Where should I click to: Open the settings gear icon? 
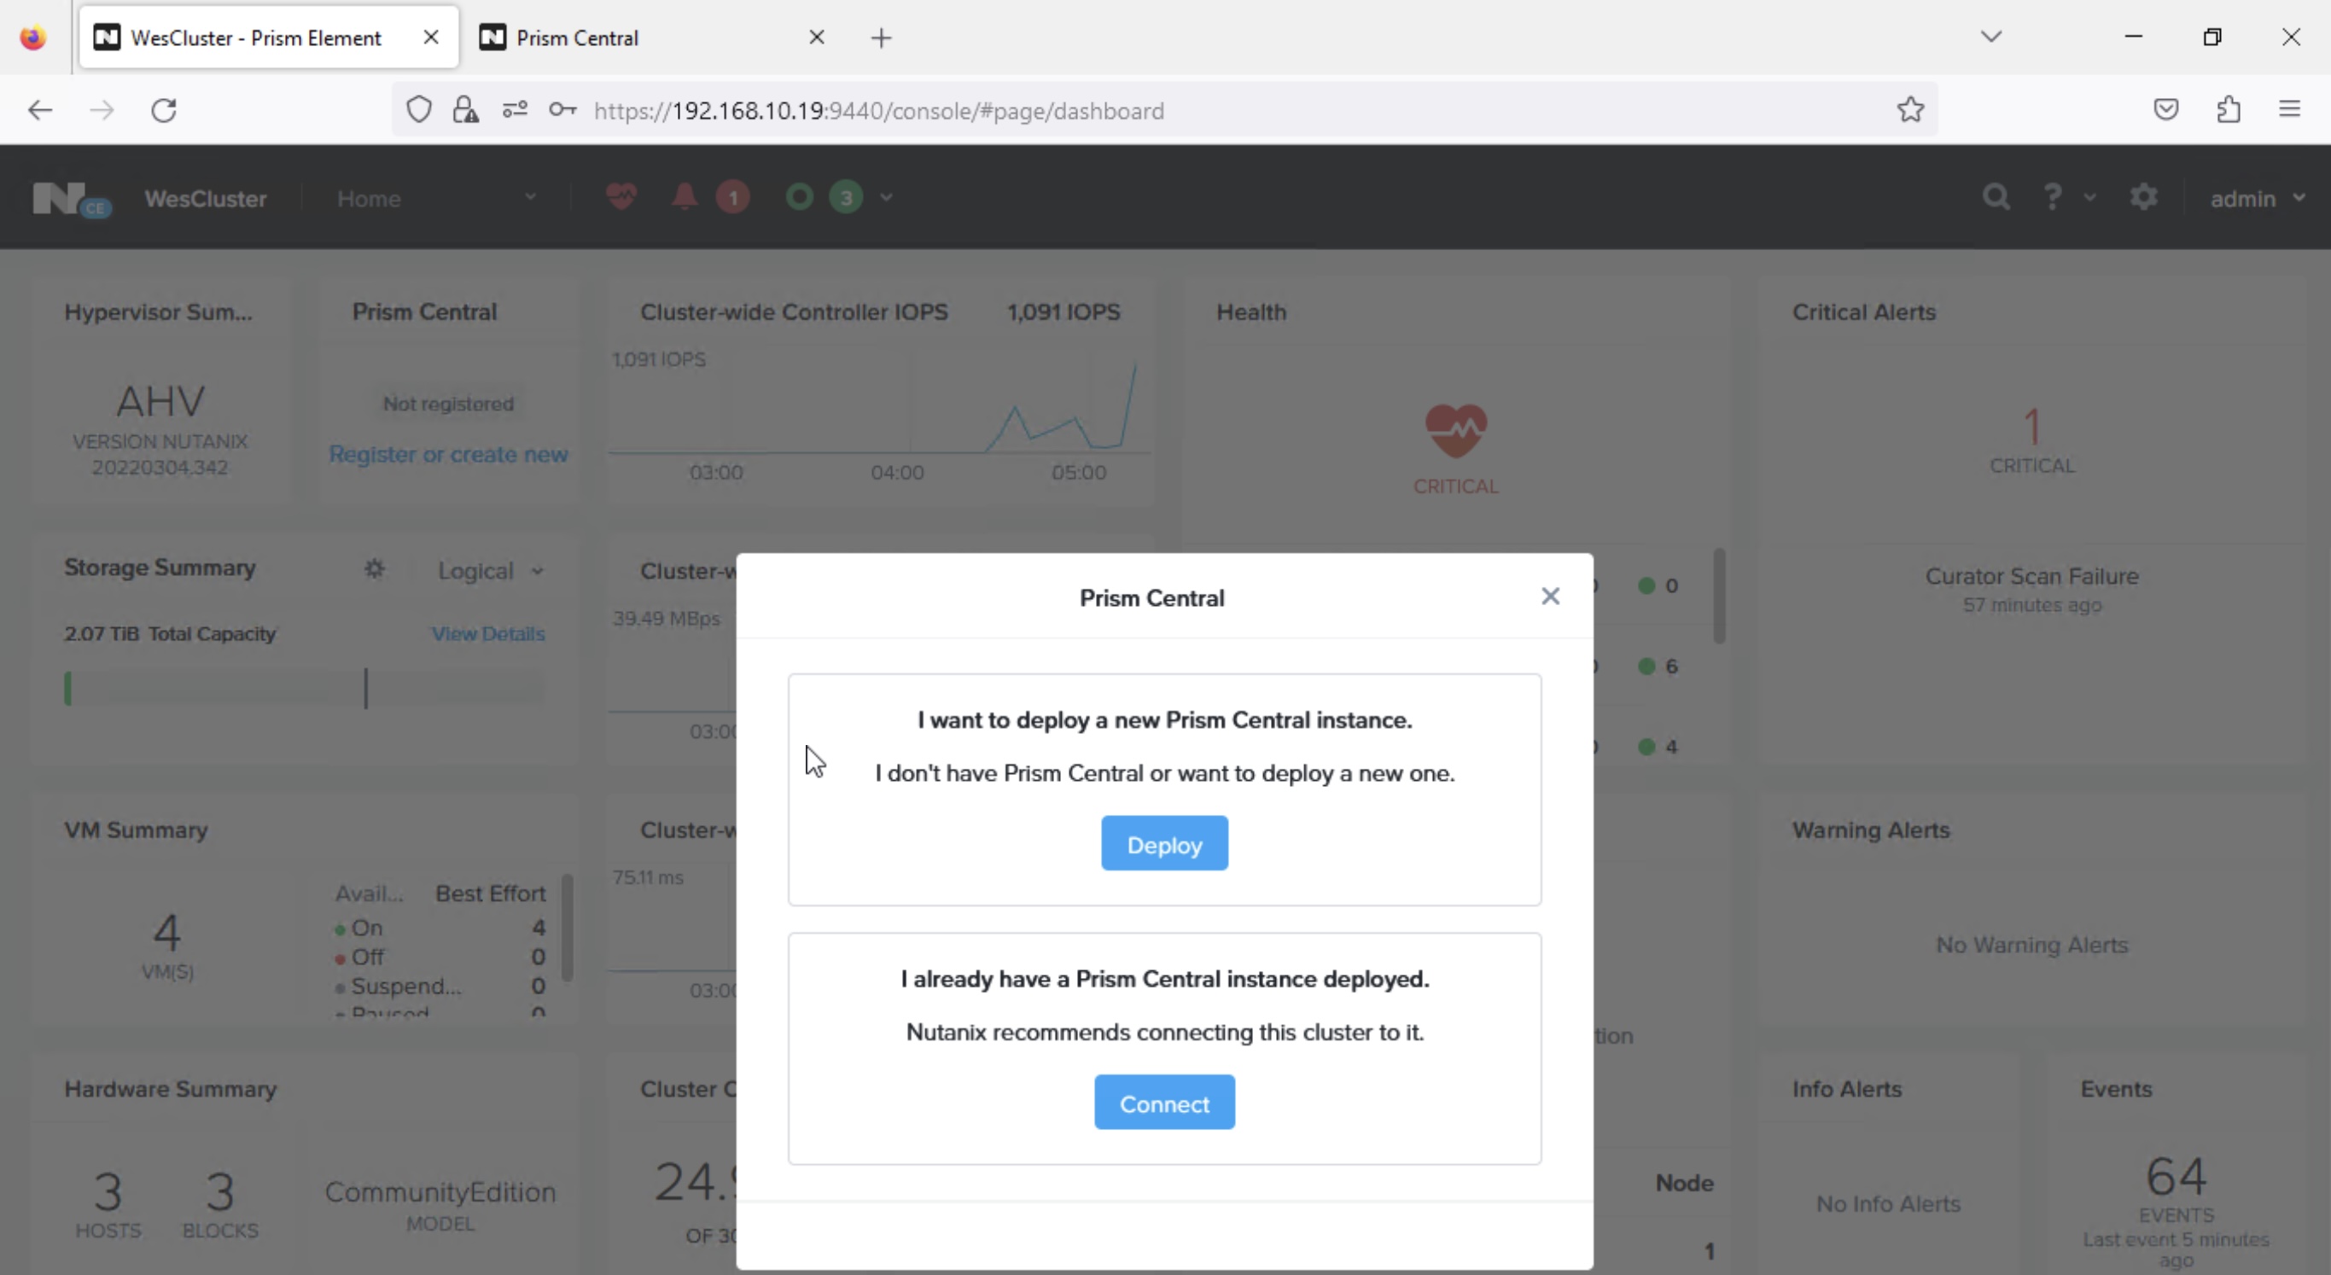[x=2144, y=197]
